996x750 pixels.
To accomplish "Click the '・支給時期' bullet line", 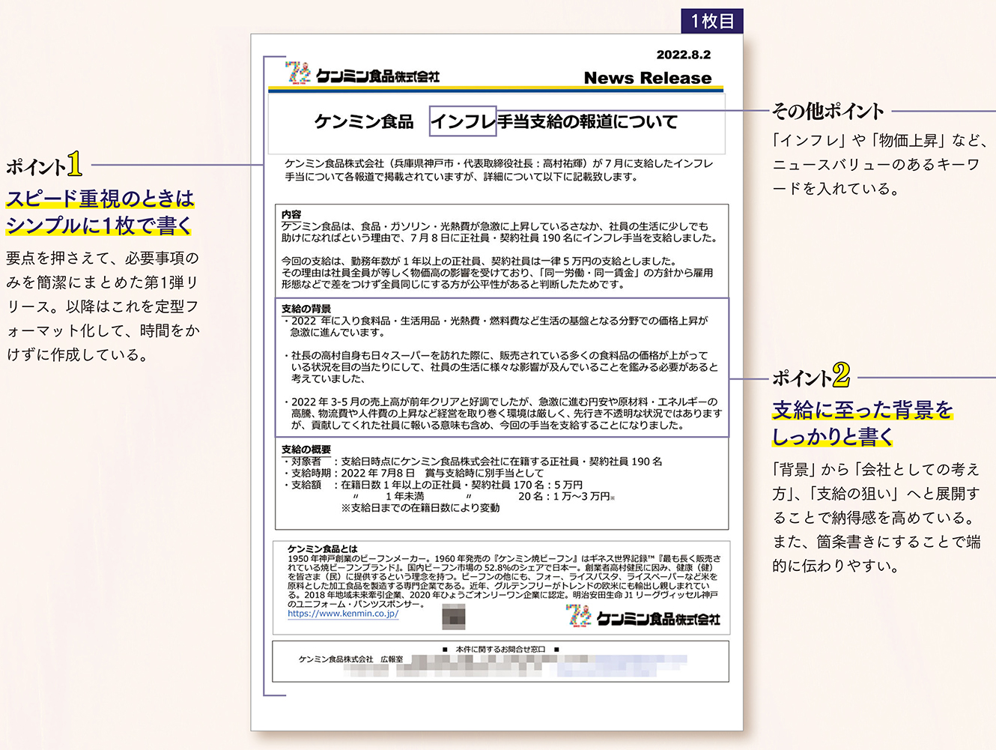I will tap(413, 474).
